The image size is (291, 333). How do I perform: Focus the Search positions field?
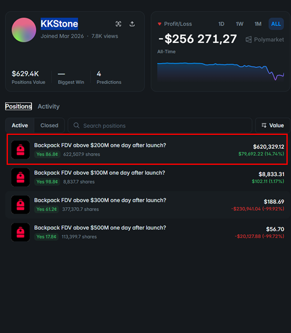pos(160,126)
